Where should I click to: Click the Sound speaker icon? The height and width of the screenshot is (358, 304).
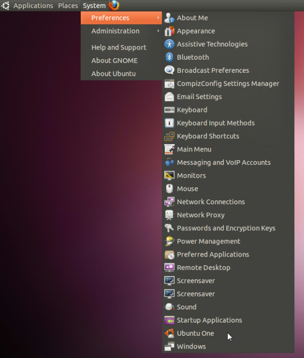pos(169,307)
